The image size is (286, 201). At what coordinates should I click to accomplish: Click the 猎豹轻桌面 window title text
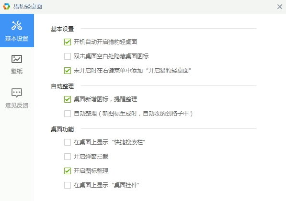click(28, 7)
